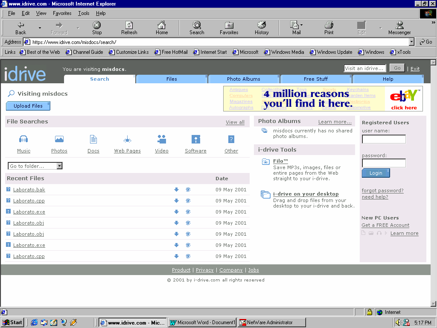Open the Address bar dropdown arrow
The image size is (437, 328).
click(411, 42)
